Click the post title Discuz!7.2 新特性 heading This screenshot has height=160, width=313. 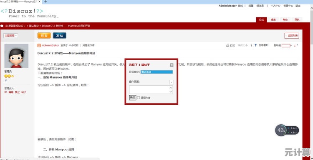pyautogui.click(x=66, y=53)
